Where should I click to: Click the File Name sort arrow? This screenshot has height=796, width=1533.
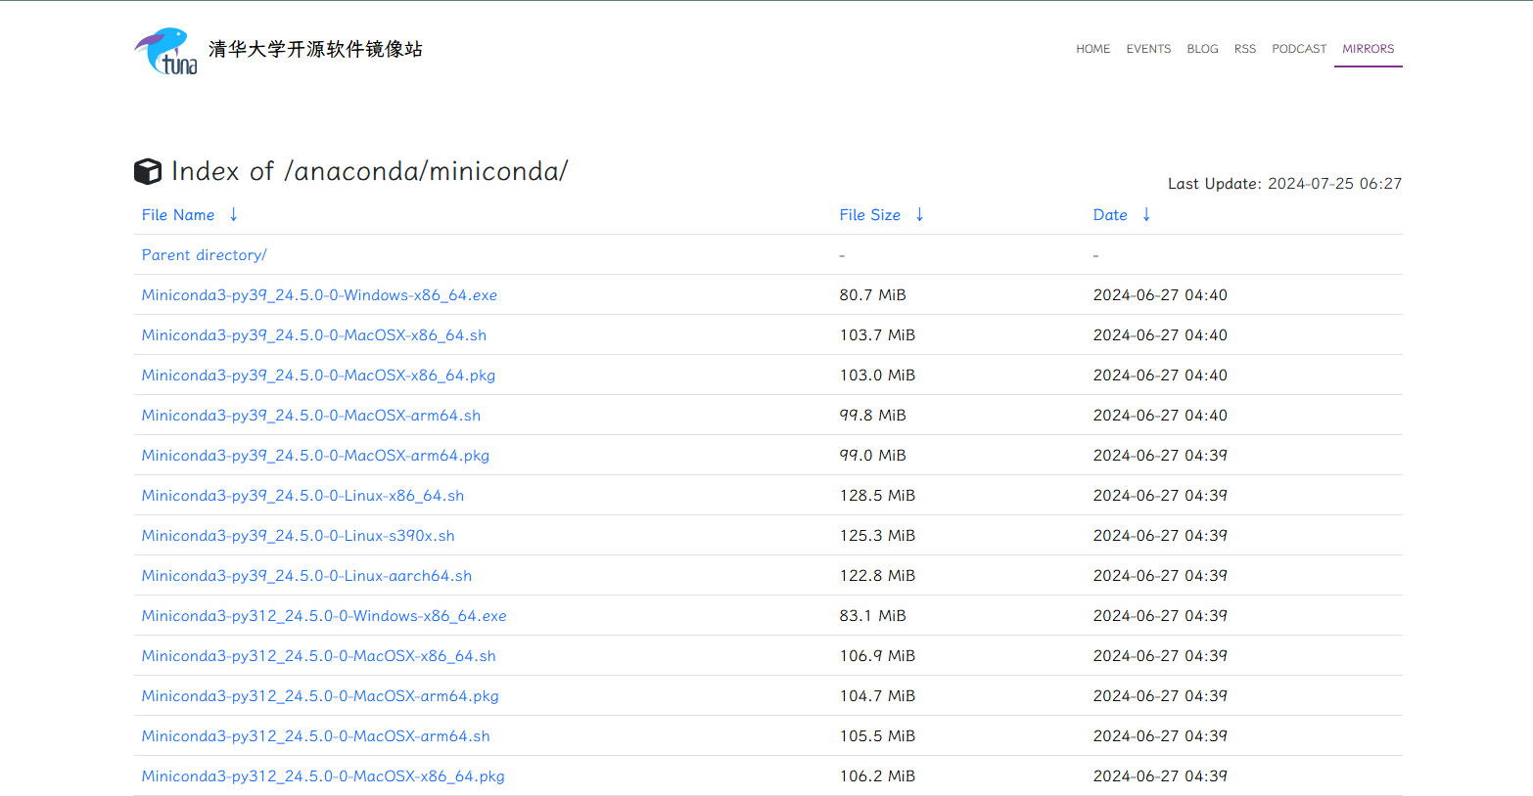[x=233, y=215]
